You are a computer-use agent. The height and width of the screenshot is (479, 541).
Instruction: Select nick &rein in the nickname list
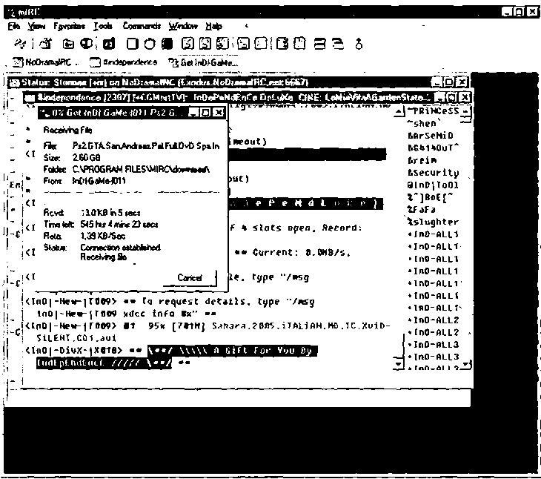point(422,160)
